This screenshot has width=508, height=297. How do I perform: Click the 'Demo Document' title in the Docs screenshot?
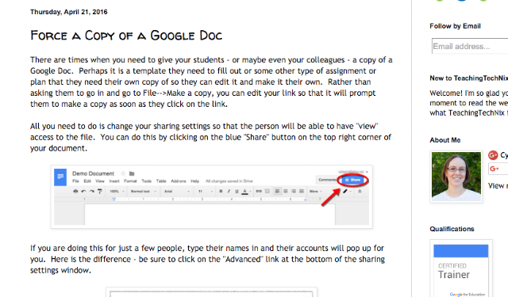tap(94, 173)
